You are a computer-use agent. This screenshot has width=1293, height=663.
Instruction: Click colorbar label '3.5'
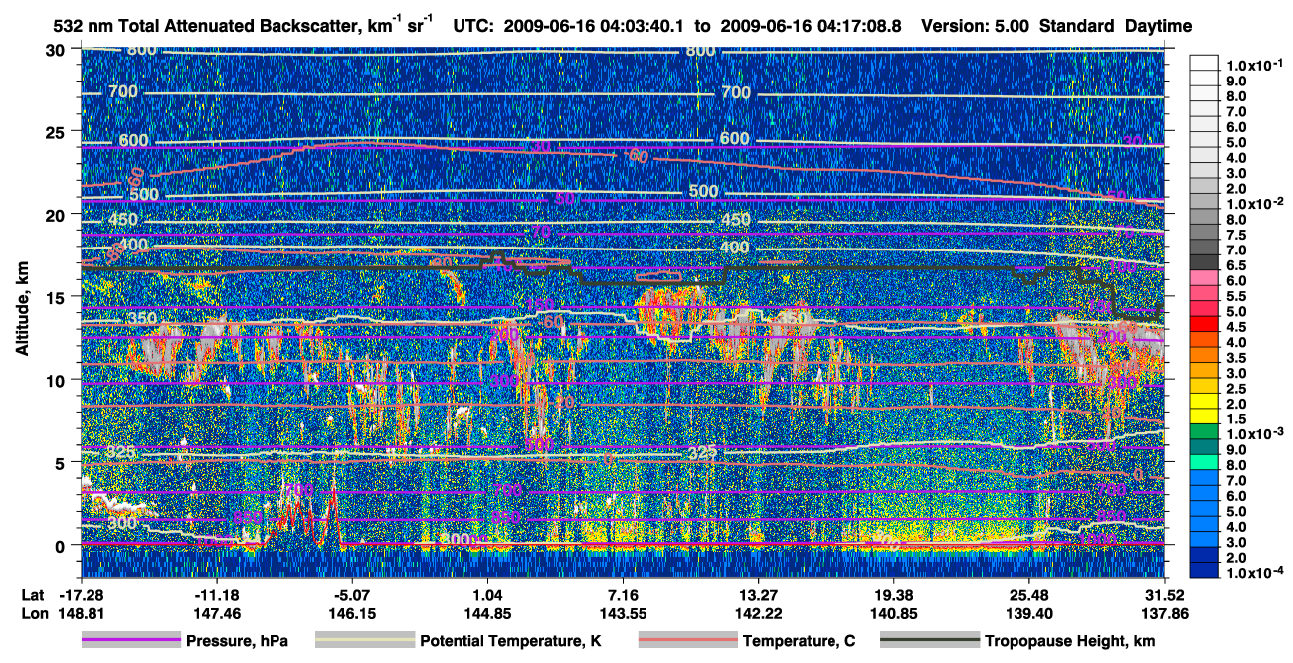point(1235,358)
